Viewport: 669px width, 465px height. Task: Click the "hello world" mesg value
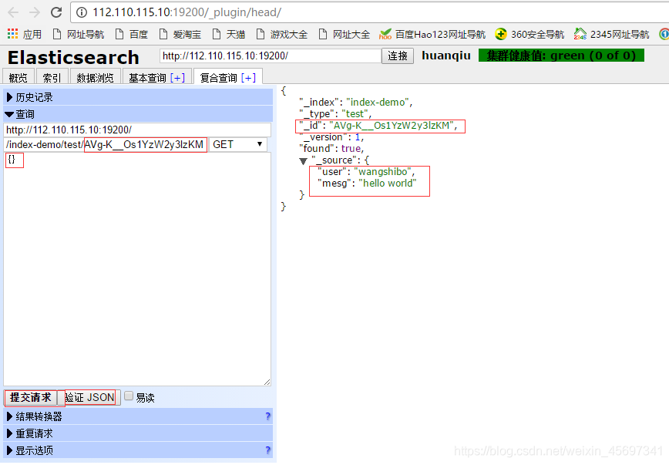pos(388,184)
